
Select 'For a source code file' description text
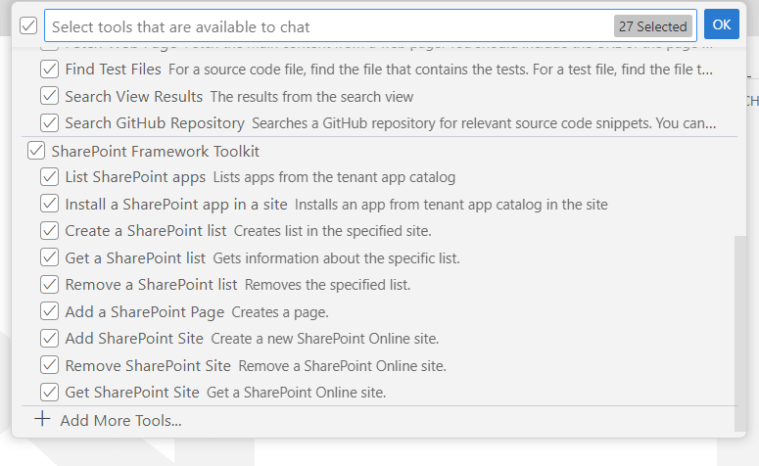tap(441, 70)
